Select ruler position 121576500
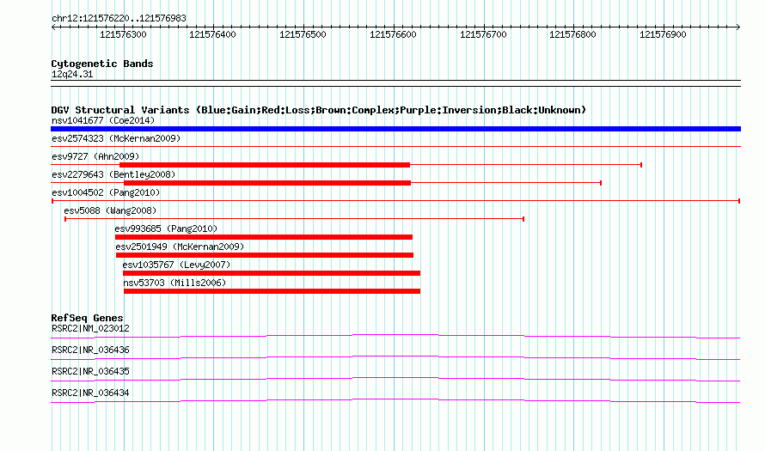 [x=303, y=34]
